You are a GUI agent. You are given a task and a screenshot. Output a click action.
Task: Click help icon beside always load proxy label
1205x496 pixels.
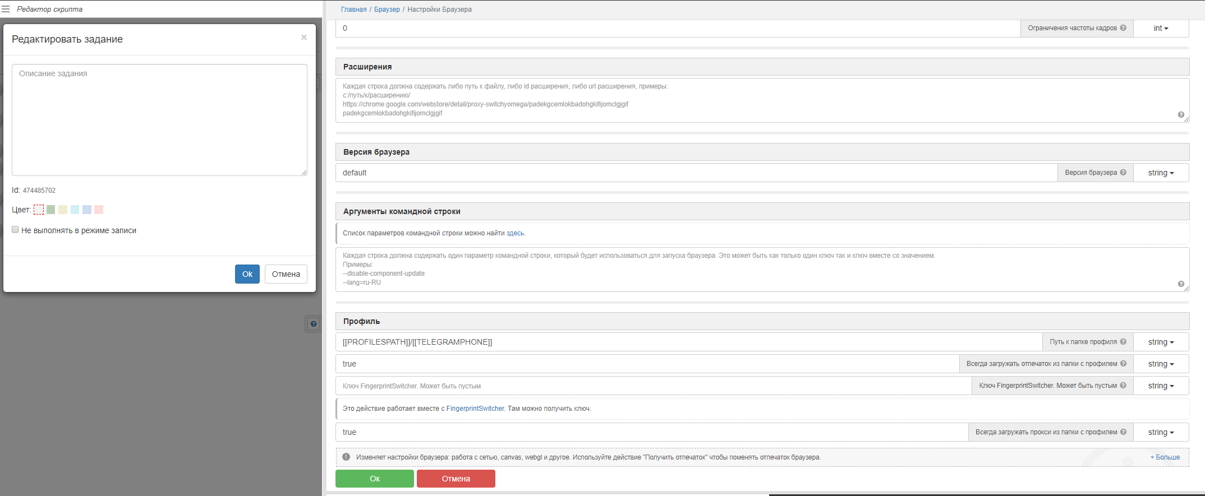pos(1123,432)
